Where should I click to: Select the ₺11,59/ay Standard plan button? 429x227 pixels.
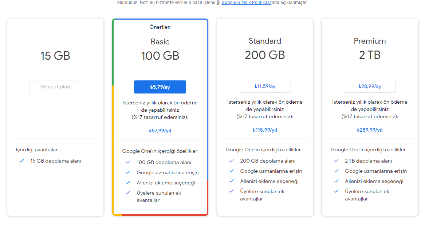(265, 86)
